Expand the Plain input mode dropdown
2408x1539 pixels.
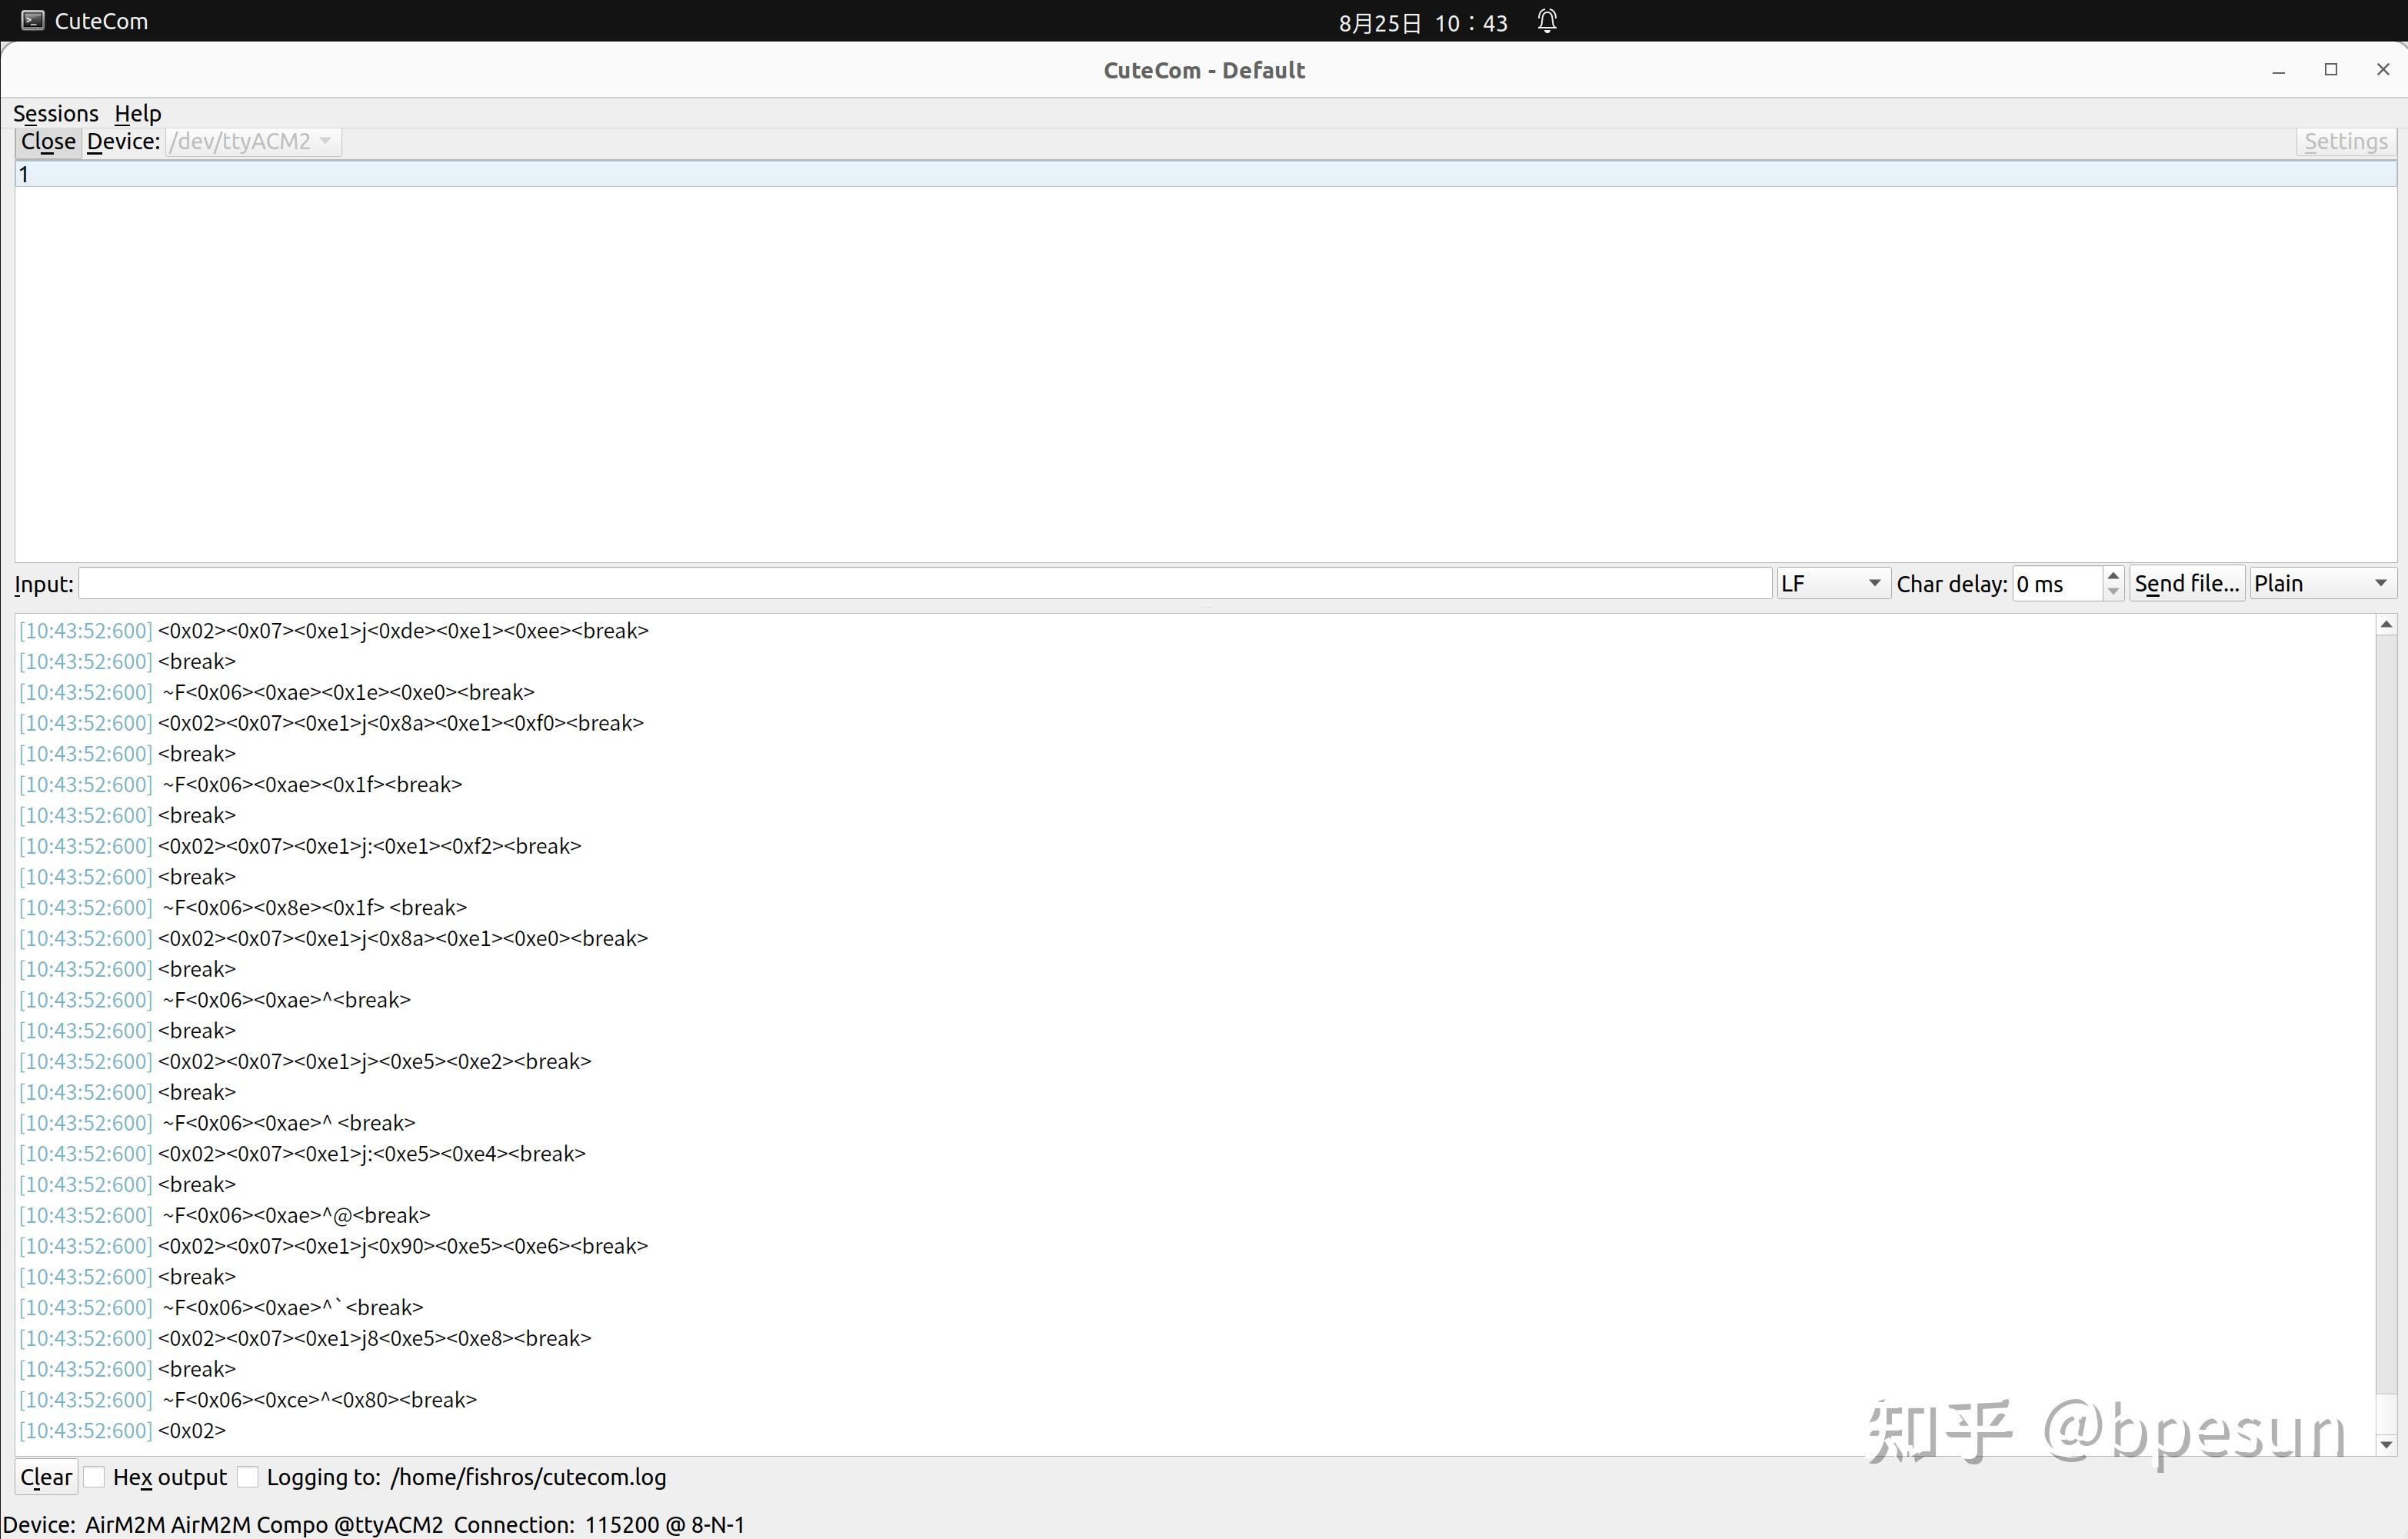pos(2320,584)
